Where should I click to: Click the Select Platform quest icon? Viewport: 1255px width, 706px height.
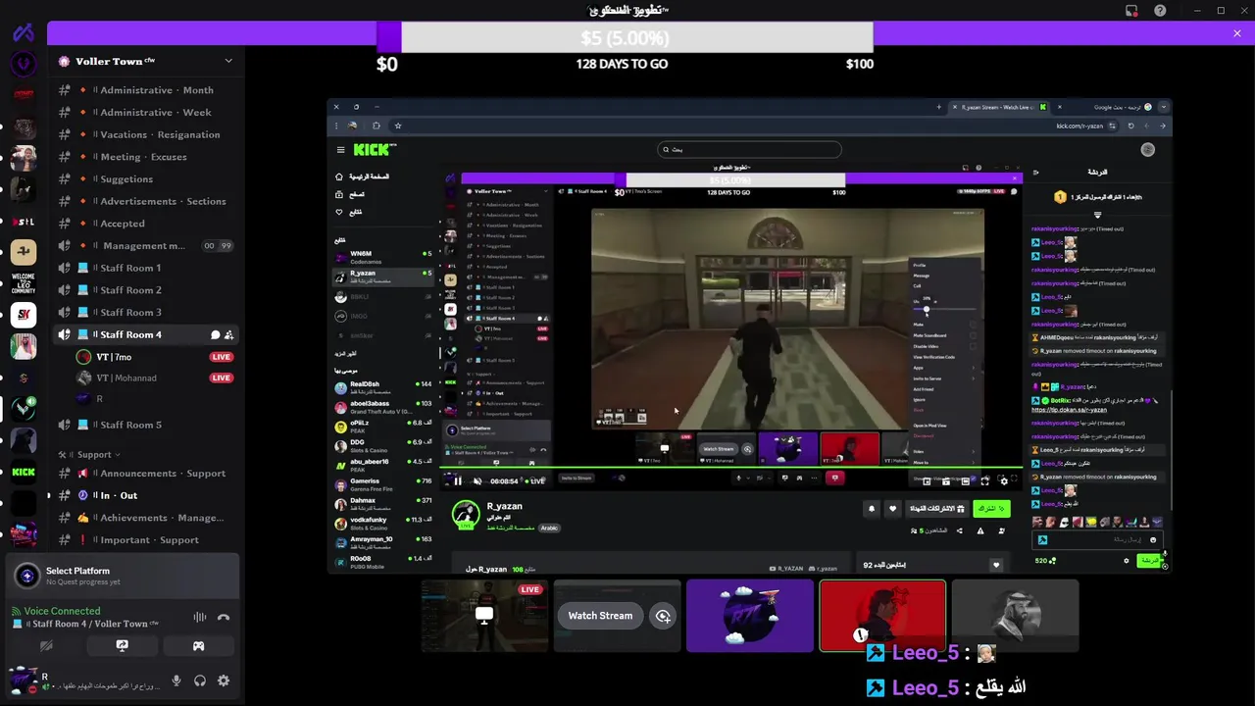[x=27, y=576]
